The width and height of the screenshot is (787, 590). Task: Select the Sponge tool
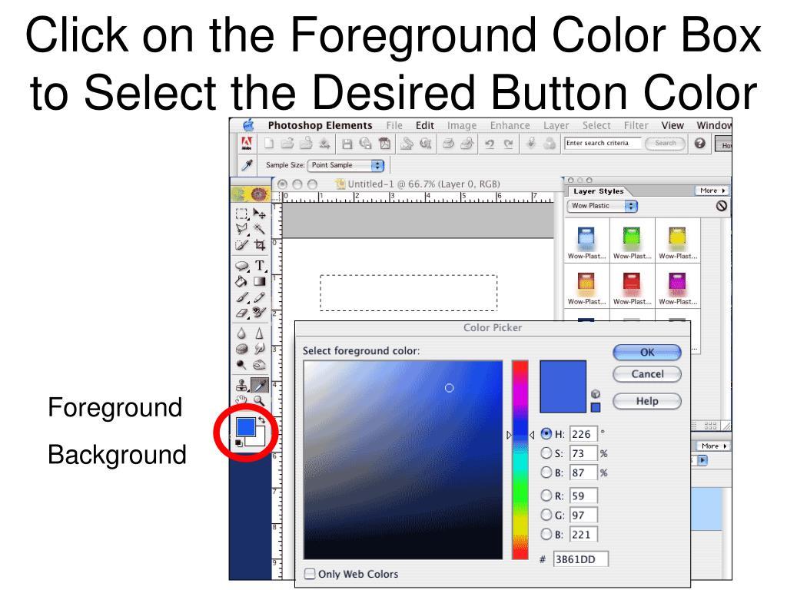[242, 350]
